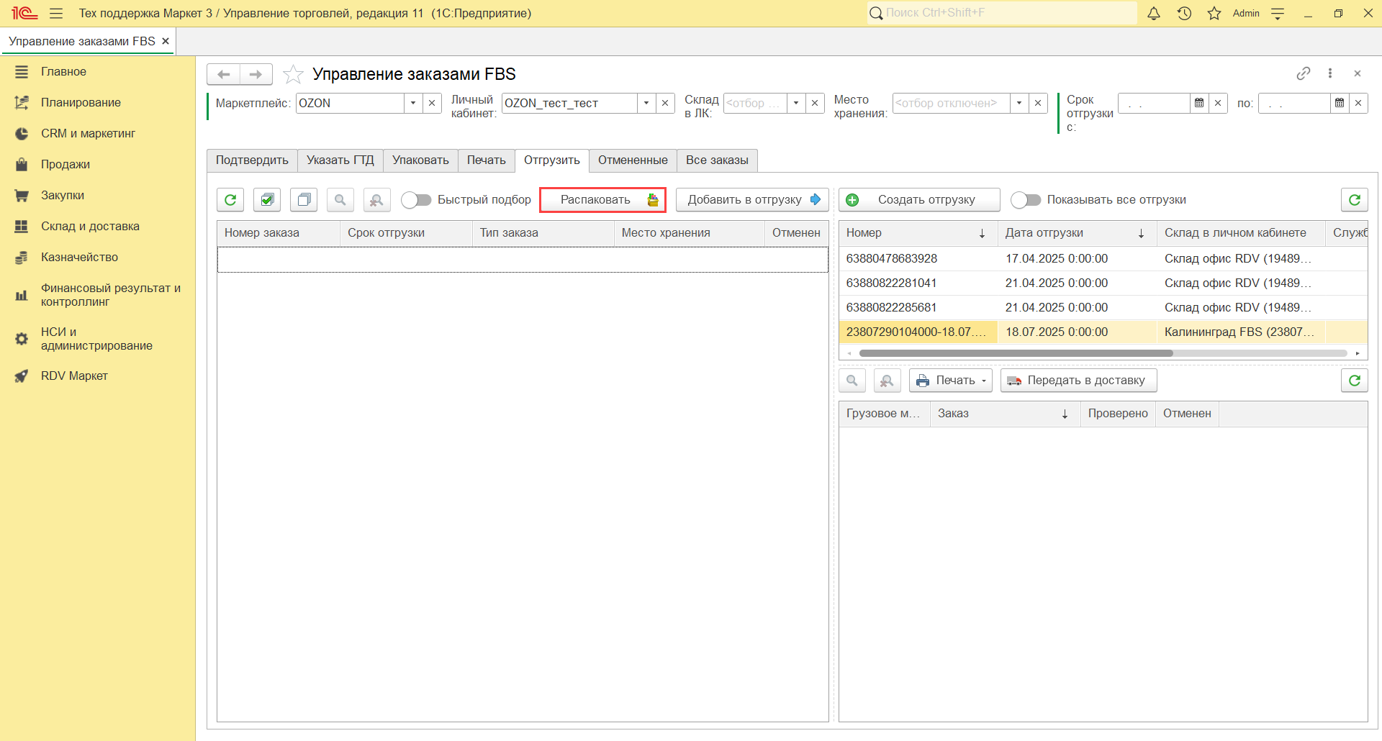Screen dimensions: 1382x741
Task: Click the Создать отгрузку button
Action: (919, 200)
